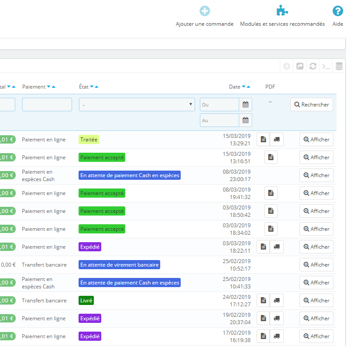The width and height of the screenshot is (347, 346).
Task: Sort Total column ascending
Action: tap(14, 87)
